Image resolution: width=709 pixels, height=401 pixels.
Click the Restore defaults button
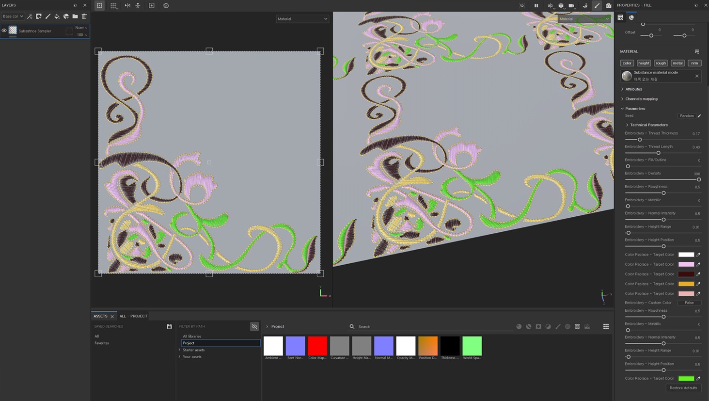coord(683,388)
